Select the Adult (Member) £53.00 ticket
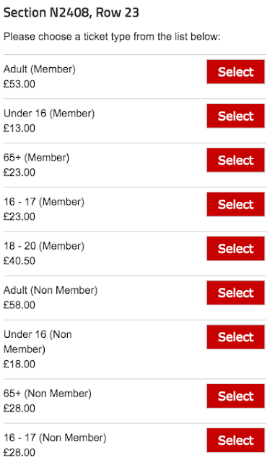Image resolution: width=270 pixels, height=463 pixels. pyautogui.click(x=235, y=72)
